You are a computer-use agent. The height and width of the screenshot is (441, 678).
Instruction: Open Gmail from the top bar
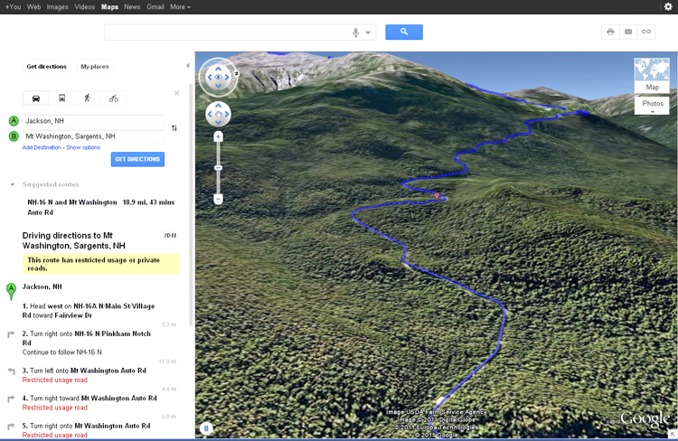[155, 6]
